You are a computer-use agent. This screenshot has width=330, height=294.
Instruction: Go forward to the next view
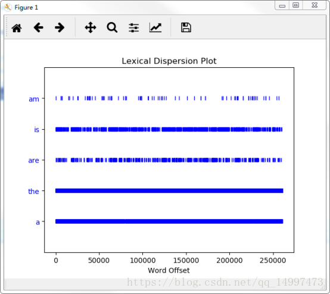coord(60,27)
